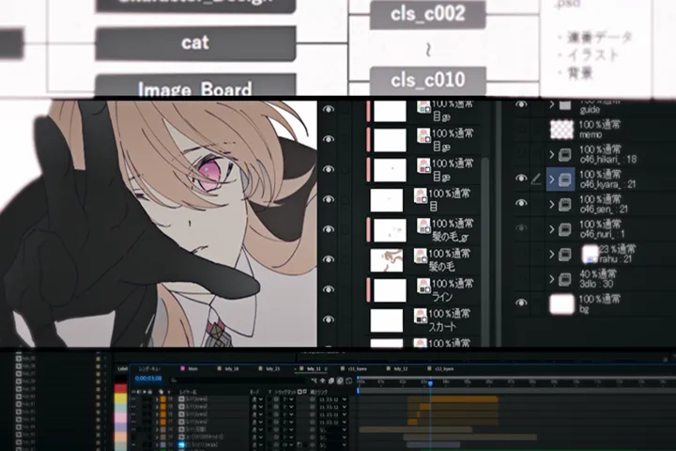Click the lock column header icon in timeline

tap(150, 392)
